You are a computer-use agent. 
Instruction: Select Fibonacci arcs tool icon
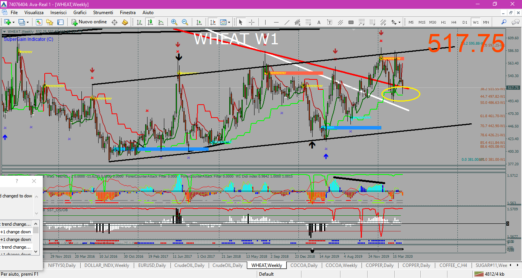tap(362, 22)
